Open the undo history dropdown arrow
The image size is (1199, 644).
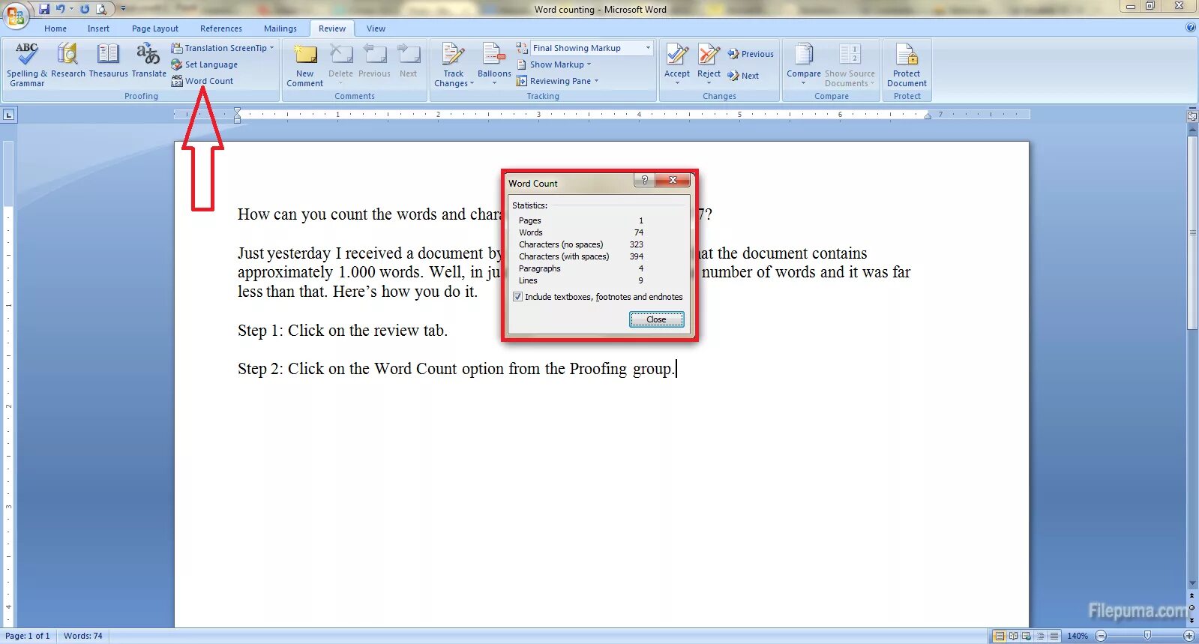[71, 9]
